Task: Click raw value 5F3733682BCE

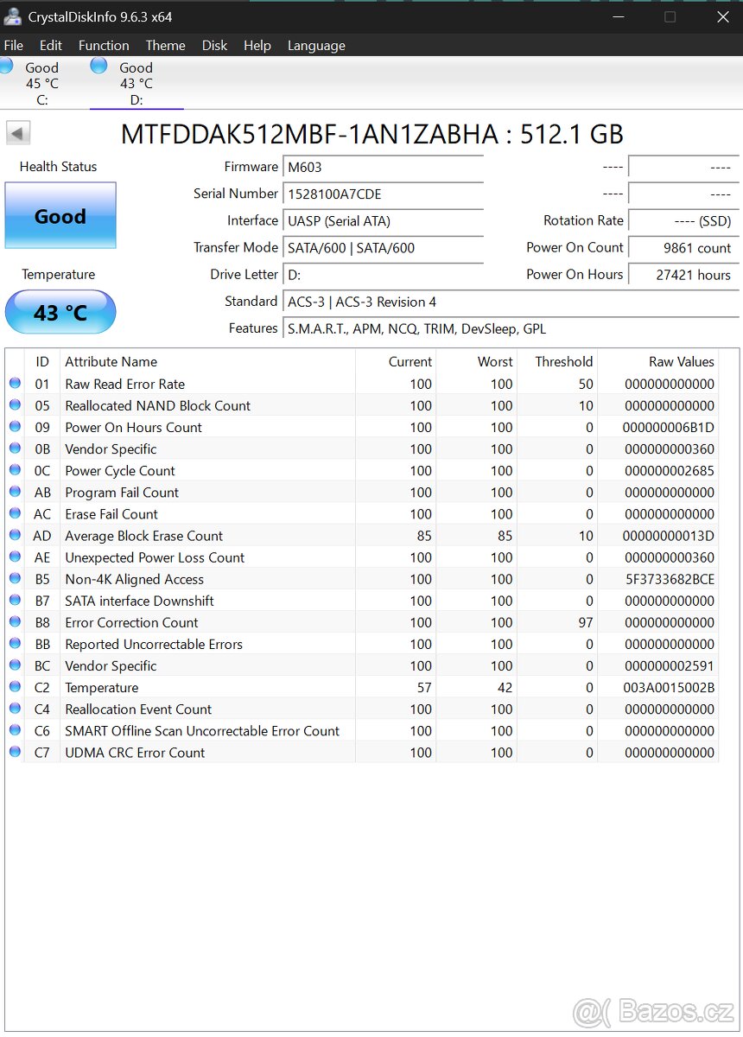Action: pos(670,579)
